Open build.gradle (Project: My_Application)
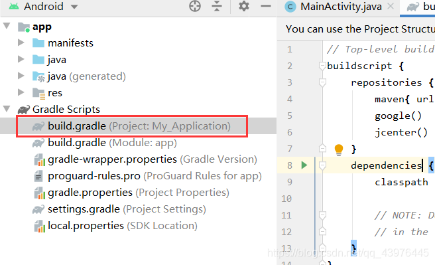 tap(139, 126)
